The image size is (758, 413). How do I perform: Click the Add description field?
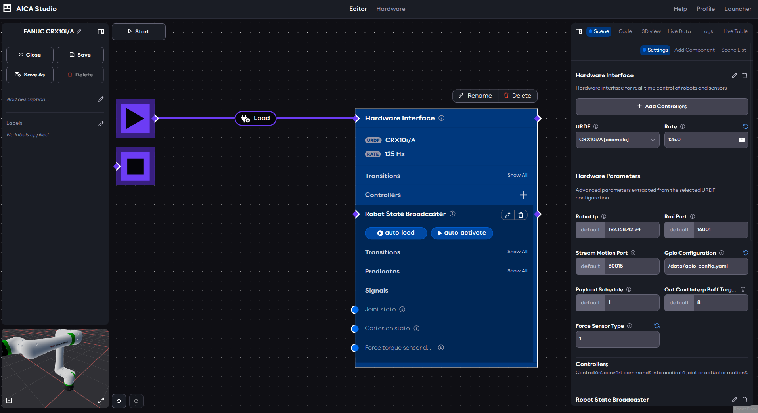[x=28, y=99]
